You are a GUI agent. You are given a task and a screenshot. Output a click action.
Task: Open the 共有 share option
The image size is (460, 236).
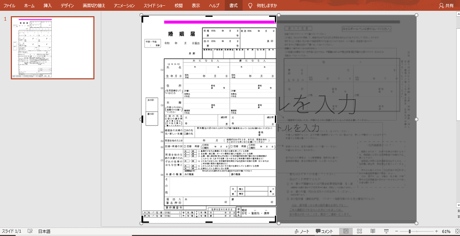(x=446, y=6)
